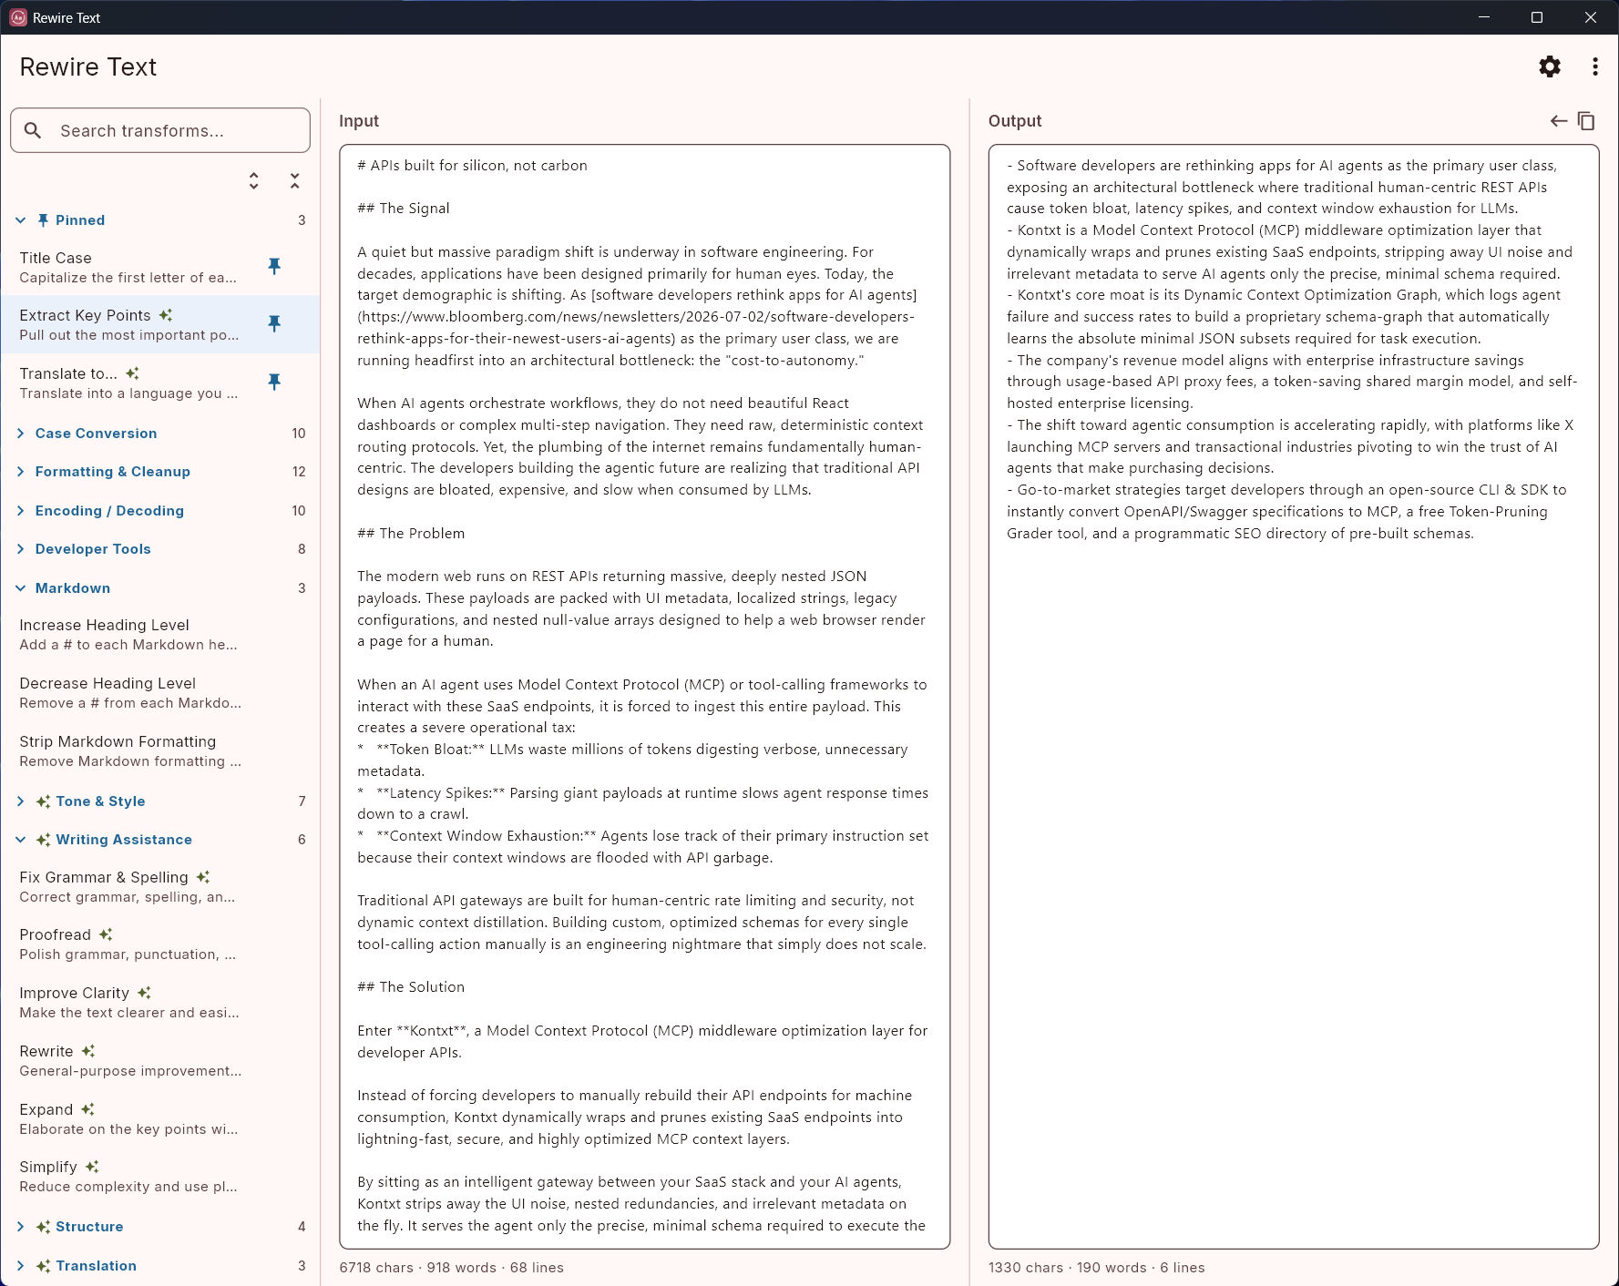
Task: Click the sparkle icon beside Rewrite
Action: click(x=88, y=1051)
